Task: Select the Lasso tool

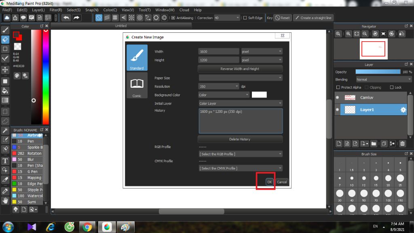Action: point(5,121)
